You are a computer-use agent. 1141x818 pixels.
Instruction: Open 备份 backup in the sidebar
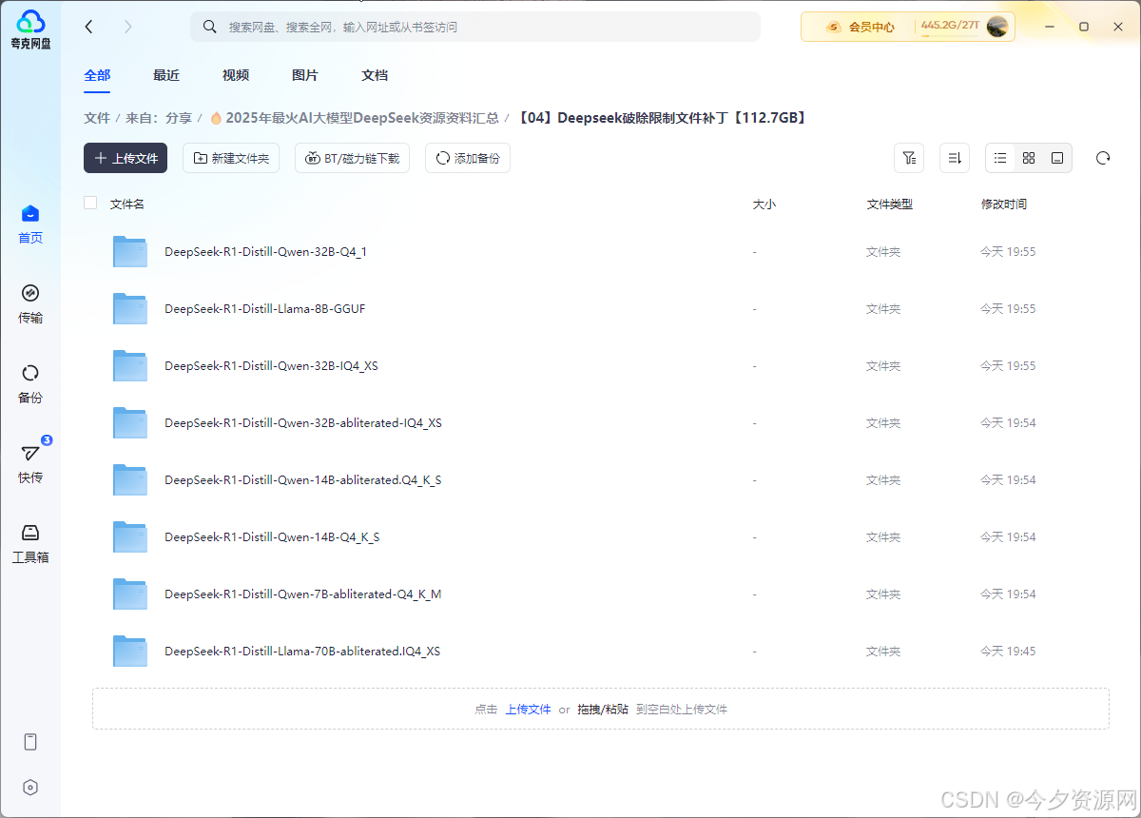tap(30, 384)
